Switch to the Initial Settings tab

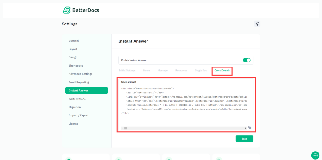click(x=127, y=71)
